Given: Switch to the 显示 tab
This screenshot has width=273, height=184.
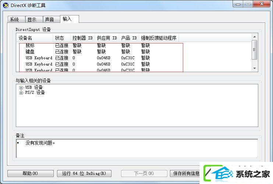Looking at the screenshot, I should click(34, 20).
